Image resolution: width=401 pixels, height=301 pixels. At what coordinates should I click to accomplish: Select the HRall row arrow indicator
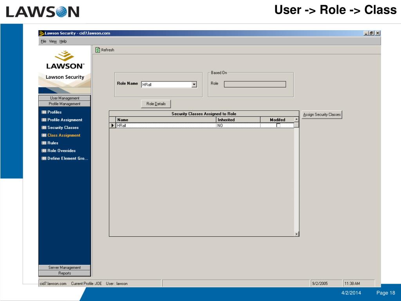point(112,125)
